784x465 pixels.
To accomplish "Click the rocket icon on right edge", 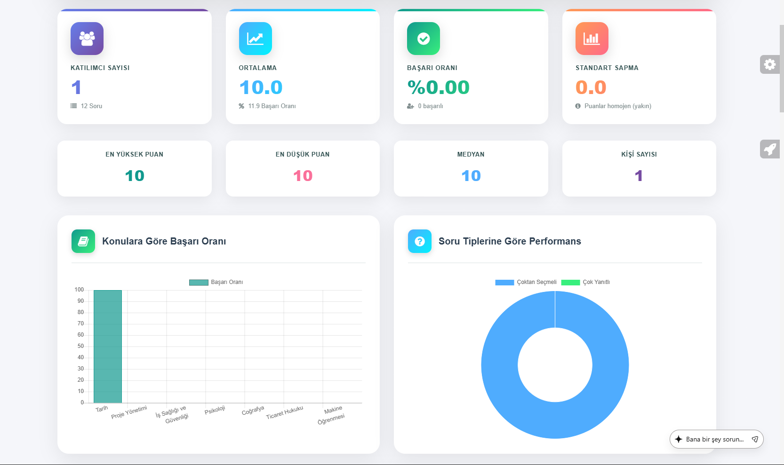I will click(769, 149).
